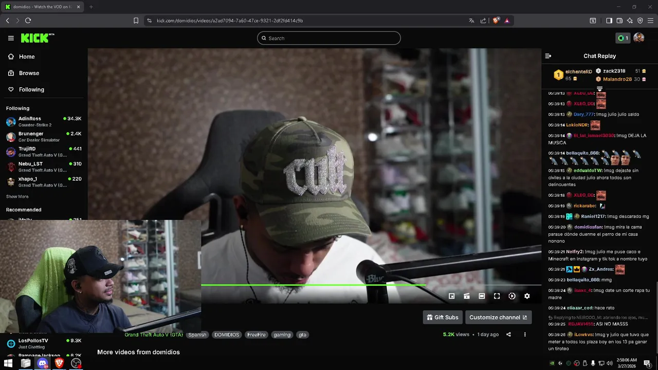
Task: Select the DOMIDIOS tag
Action: (227, 335)
